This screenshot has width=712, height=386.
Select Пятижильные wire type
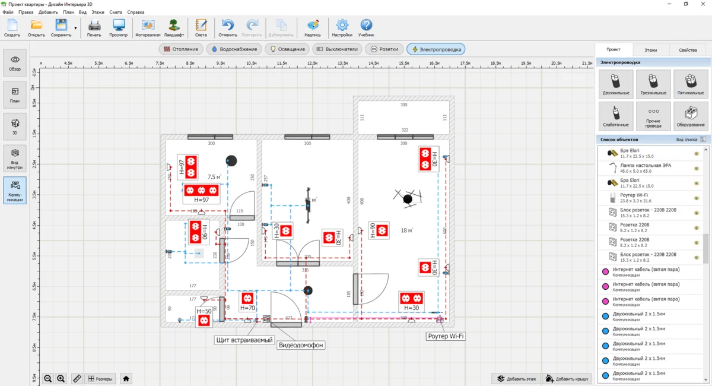[x=691, y=84]
